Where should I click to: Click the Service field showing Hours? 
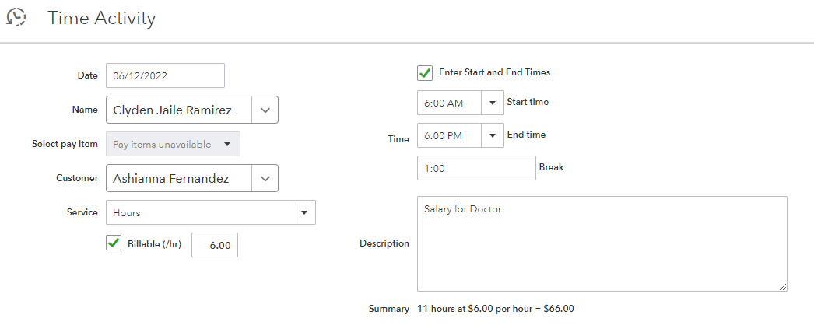[199, 212]
